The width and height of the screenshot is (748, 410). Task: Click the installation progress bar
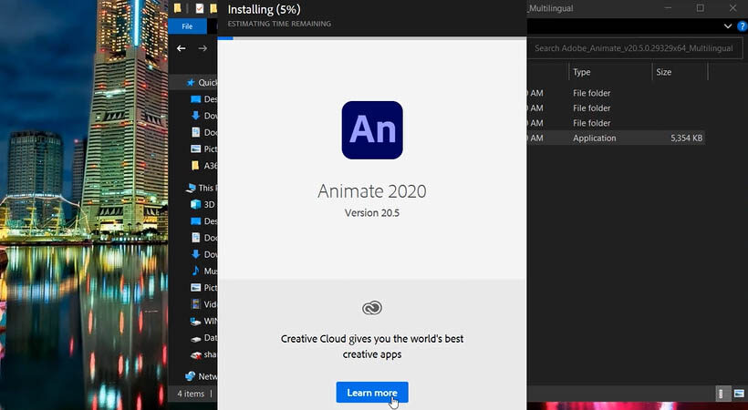tap(372, 38)
